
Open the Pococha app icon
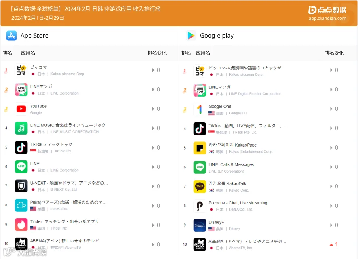click(x=200, y=206)
